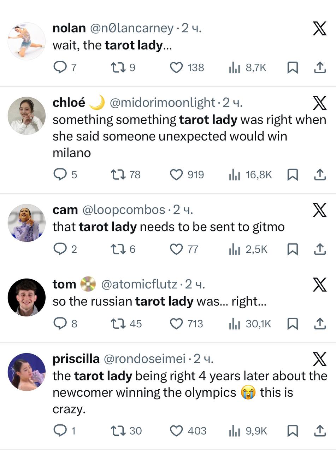Share cam's tweet via share icon
This screenshot has width=336, height=453.
319,249
